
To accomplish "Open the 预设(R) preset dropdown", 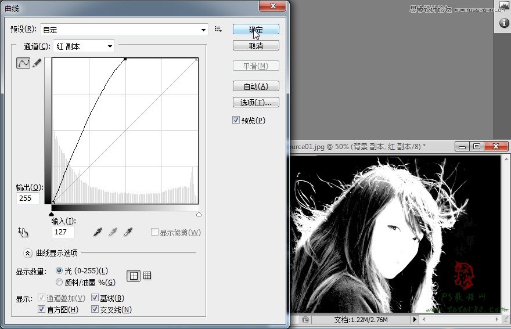I will 124,30.
